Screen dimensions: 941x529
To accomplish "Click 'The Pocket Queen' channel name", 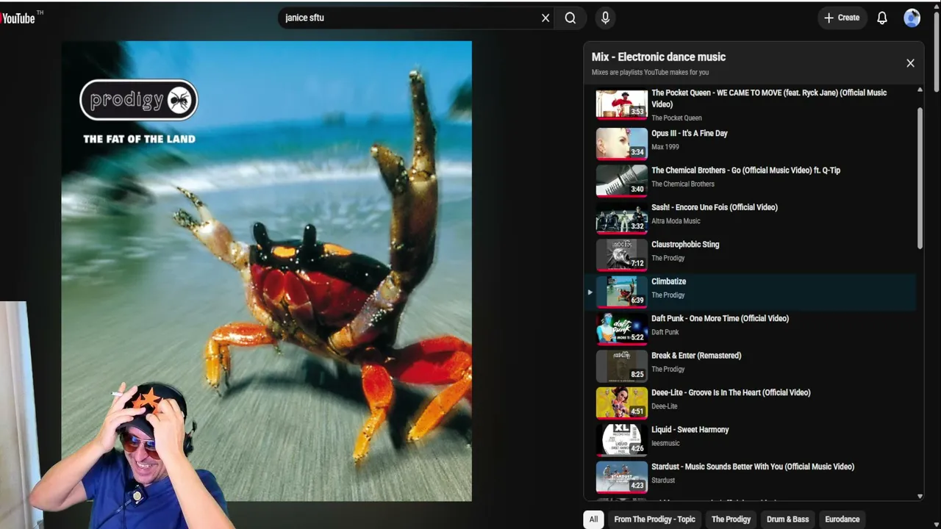I will (676, 118).
